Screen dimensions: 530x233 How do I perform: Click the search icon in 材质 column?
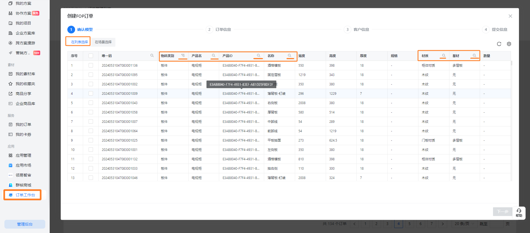coord(443,56)
